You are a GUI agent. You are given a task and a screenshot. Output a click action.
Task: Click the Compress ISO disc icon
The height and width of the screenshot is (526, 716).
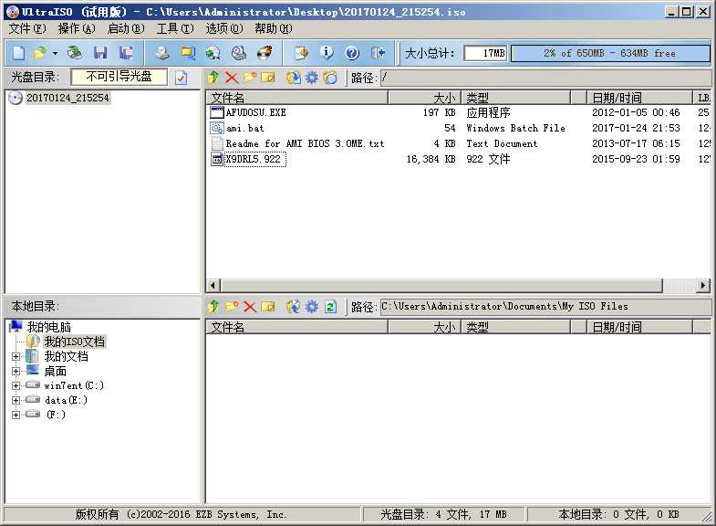213,53
